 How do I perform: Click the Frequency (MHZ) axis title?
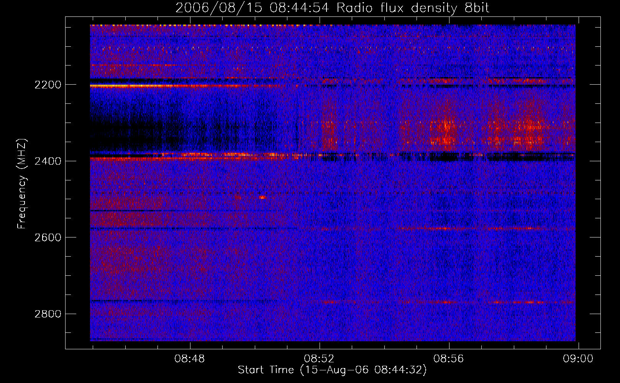pos(22,184)
